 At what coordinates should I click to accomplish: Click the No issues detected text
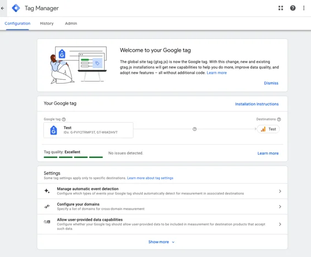pyautogui.click(x=126, y=153)
